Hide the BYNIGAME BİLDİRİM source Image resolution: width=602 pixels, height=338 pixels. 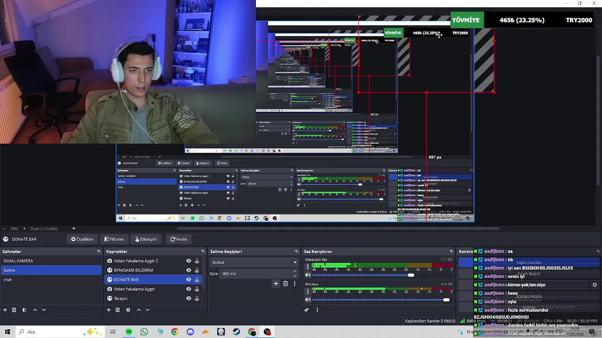(x=189, y=270)
